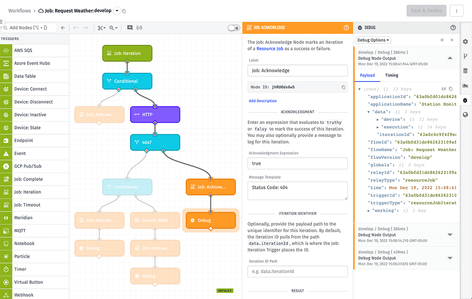
Task: Open the workflow metrics chart icon
Action: coord(466,85)
